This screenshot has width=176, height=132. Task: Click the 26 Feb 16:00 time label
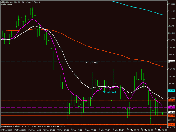[x=34, y=130]
